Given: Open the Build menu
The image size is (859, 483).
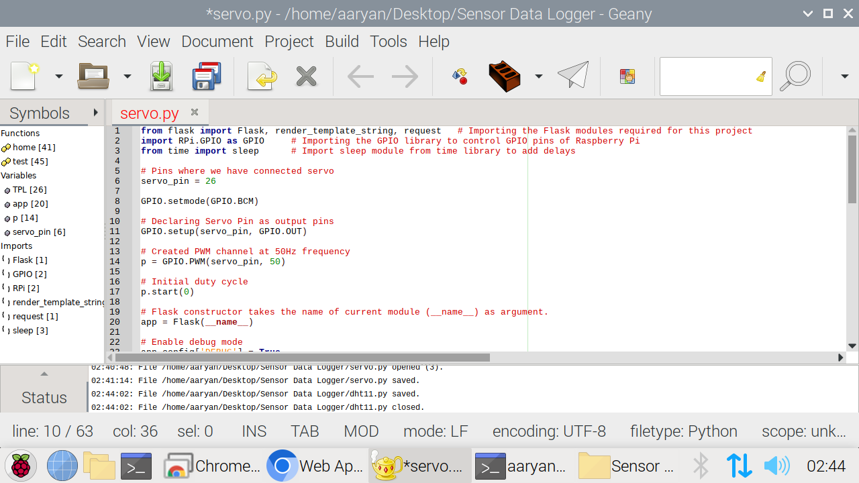Looking at the screenshot, I should pos(342,42).
